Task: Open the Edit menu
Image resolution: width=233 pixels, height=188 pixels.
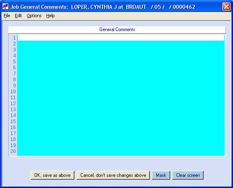Action: click(x=18, y=16)
